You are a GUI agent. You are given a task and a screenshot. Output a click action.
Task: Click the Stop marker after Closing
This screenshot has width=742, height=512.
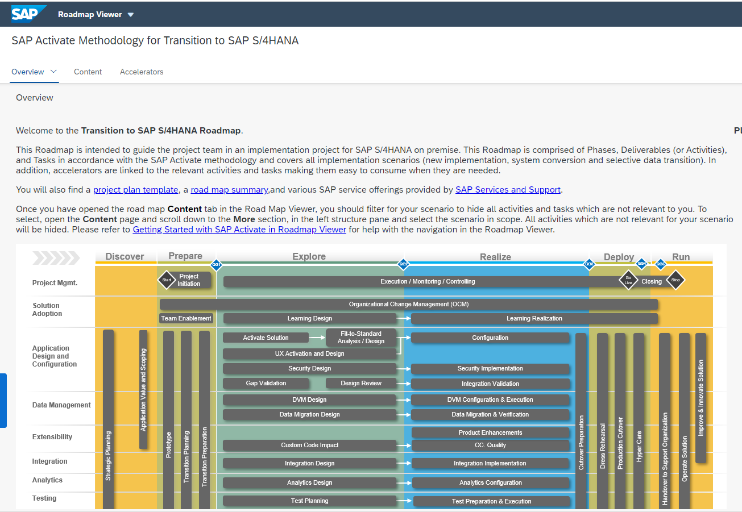pos(675,280)
